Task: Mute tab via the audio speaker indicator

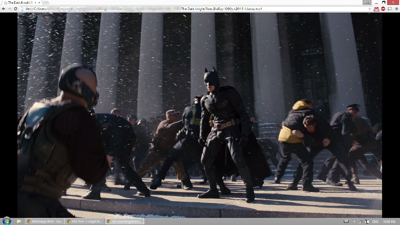Action: (x=35, y=2)
